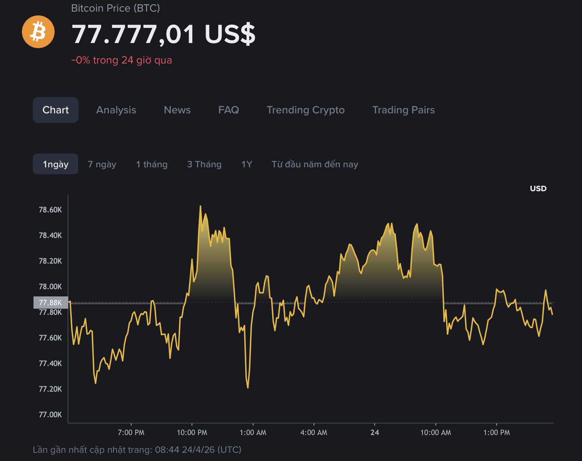Select the 1Y time range
This screenshot has height=461, width=582.
pyautogui.click(x=247, y=164)
